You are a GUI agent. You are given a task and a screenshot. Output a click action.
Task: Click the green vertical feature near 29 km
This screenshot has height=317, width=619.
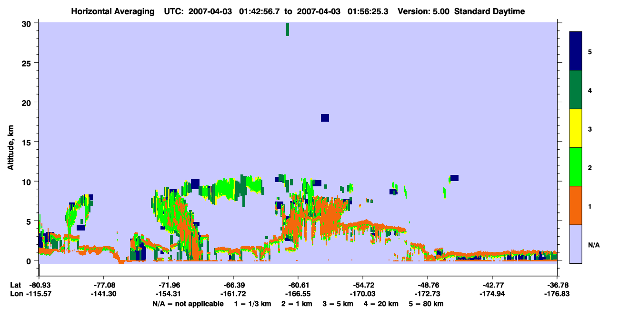tap(288, 29)
